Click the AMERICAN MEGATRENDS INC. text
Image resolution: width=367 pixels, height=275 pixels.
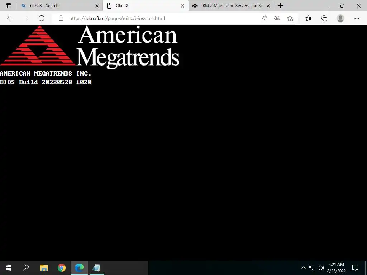tap(46, 73)
